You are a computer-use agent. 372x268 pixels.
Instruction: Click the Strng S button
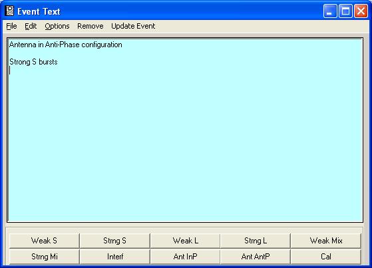point(115,241)
